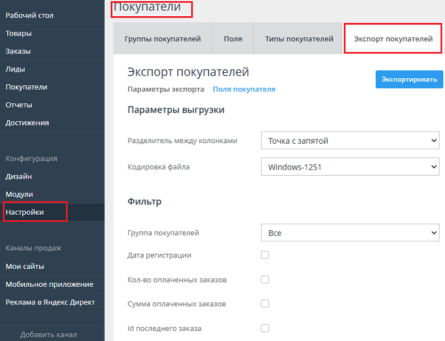Screen dimensions: 445x341
Task: Tick the Сумма оплаченных заказов checkbox
Action: (265, 304)
